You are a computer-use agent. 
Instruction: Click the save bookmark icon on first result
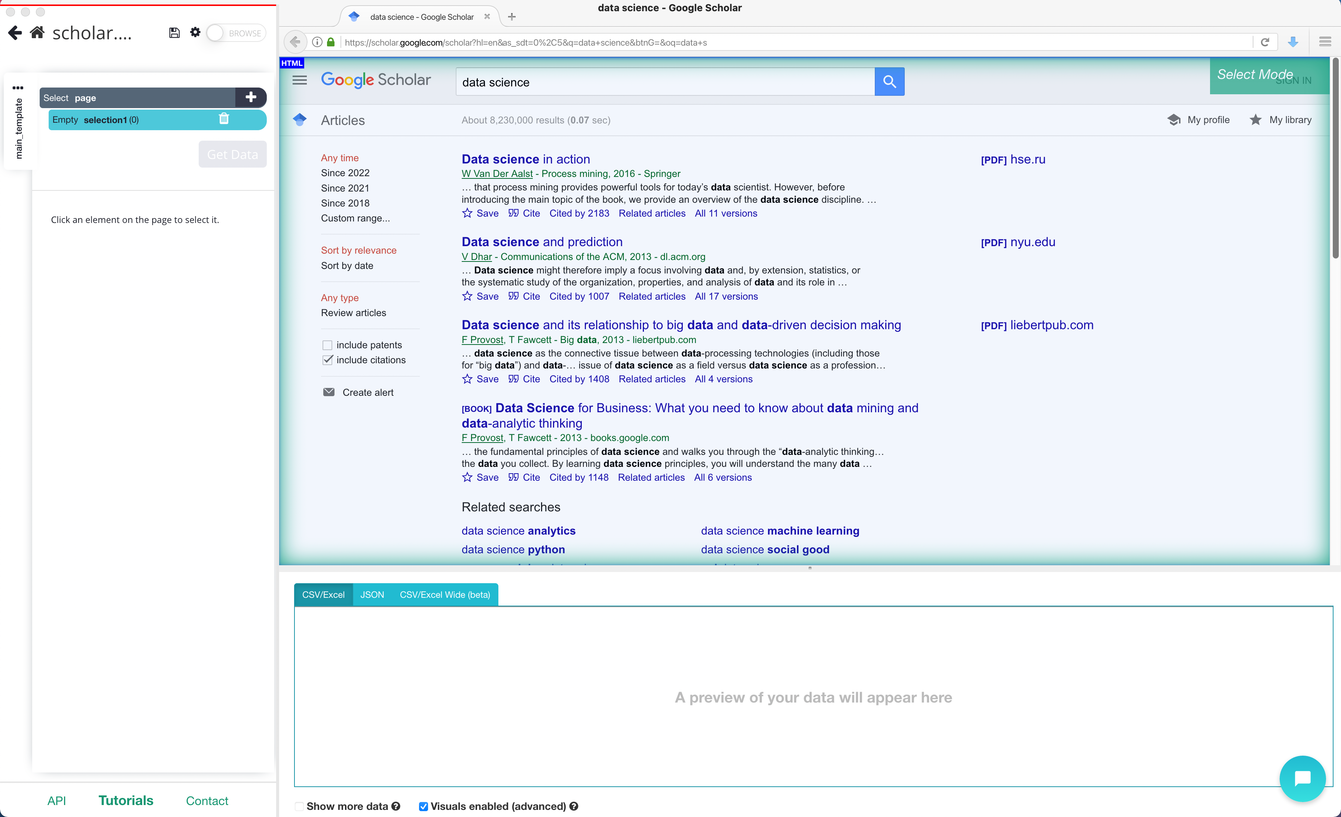467,212
